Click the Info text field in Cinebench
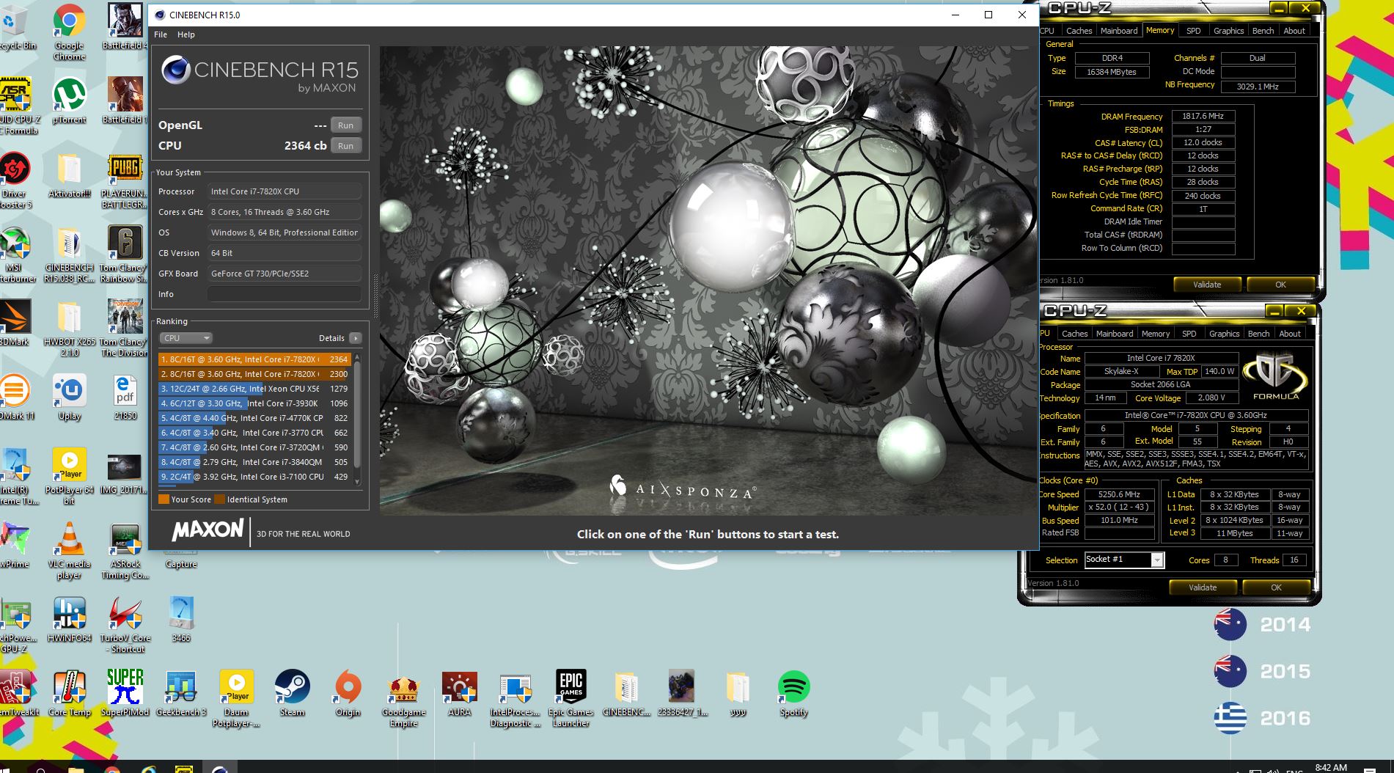 (x=285, y=294)
